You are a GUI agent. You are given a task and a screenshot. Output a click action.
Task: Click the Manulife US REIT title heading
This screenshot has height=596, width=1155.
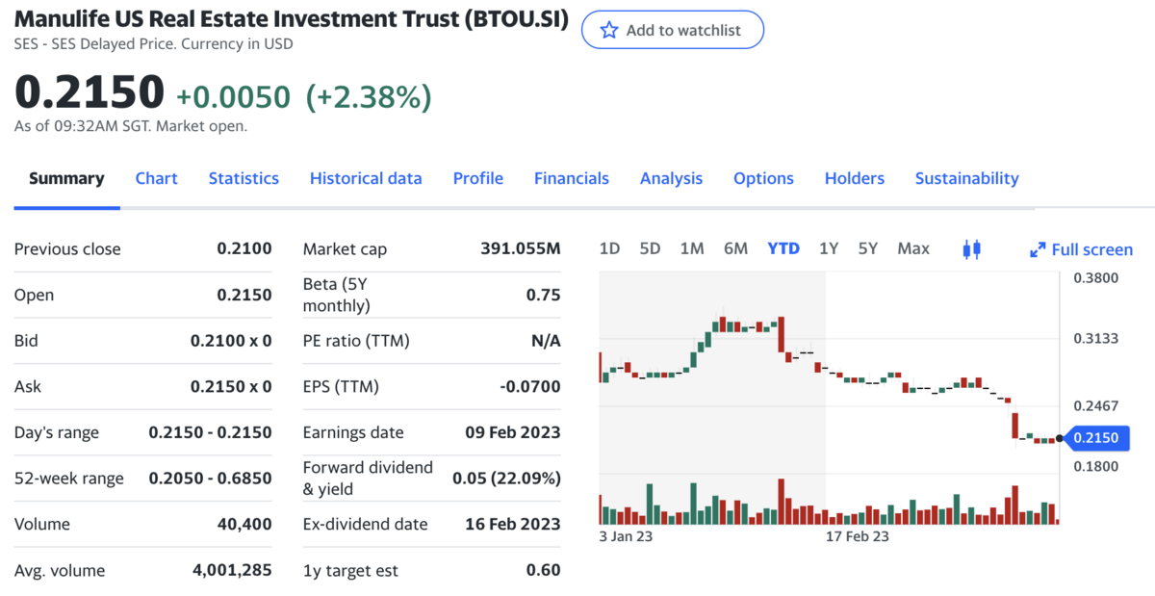pos(291,18)
